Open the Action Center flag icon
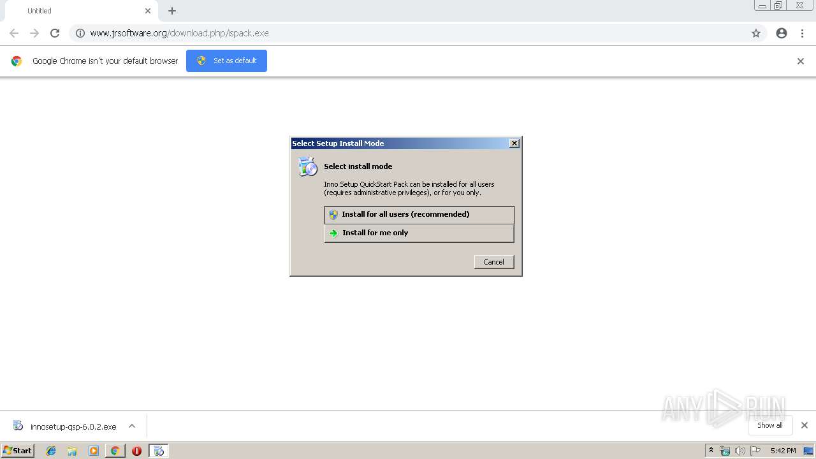The image size is (816, 459). (755, 451)
